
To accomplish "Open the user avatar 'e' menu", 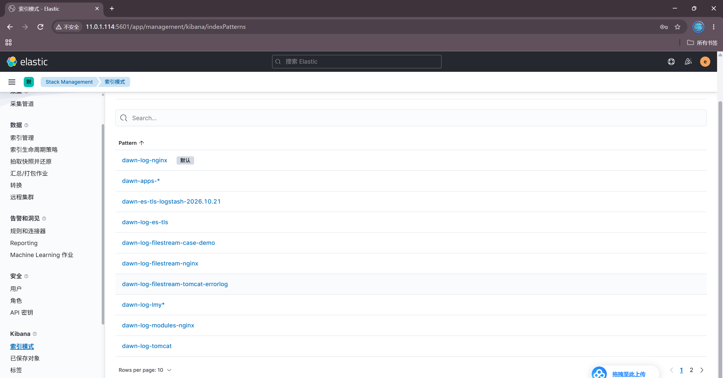I will [x=705, y=62].
